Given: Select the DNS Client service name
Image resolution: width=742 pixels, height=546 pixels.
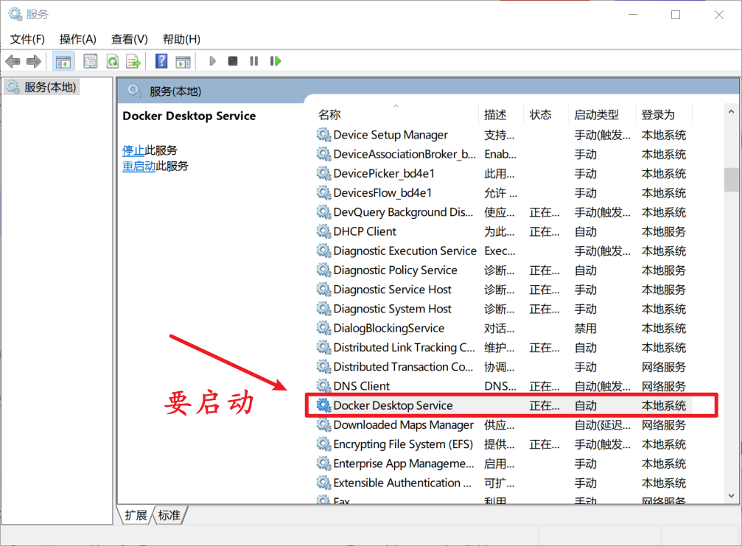Looking at the screenshot, I should click(x=361, y=386).
